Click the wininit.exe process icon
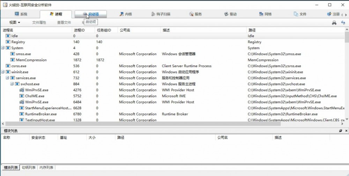 [8, 72]
